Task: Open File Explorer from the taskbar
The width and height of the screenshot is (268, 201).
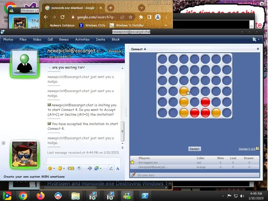Action: click(x=76, y=196)
